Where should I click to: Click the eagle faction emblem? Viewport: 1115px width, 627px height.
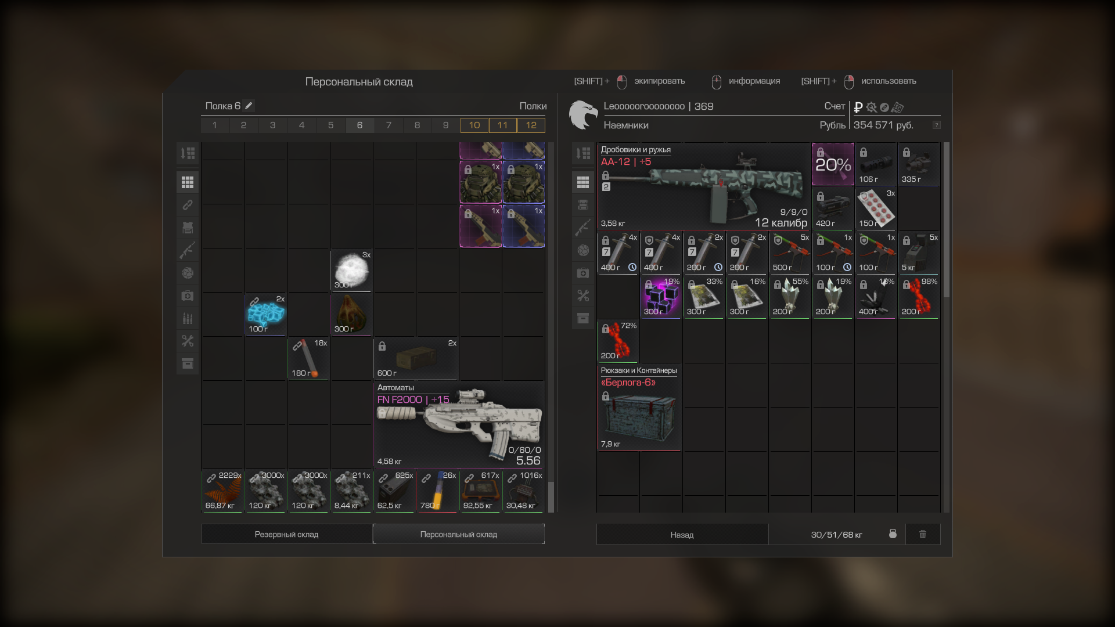[583, 114]
